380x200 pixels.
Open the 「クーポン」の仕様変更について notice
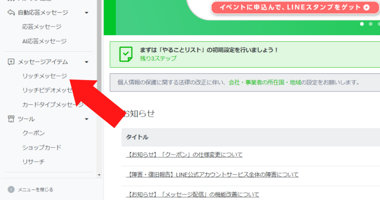click(x=184, y=155)
